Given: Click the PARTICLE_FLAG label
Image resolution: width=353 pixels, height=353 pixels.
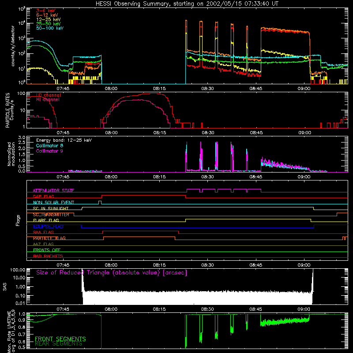Looking at the screenshot, I should [49, 238].
